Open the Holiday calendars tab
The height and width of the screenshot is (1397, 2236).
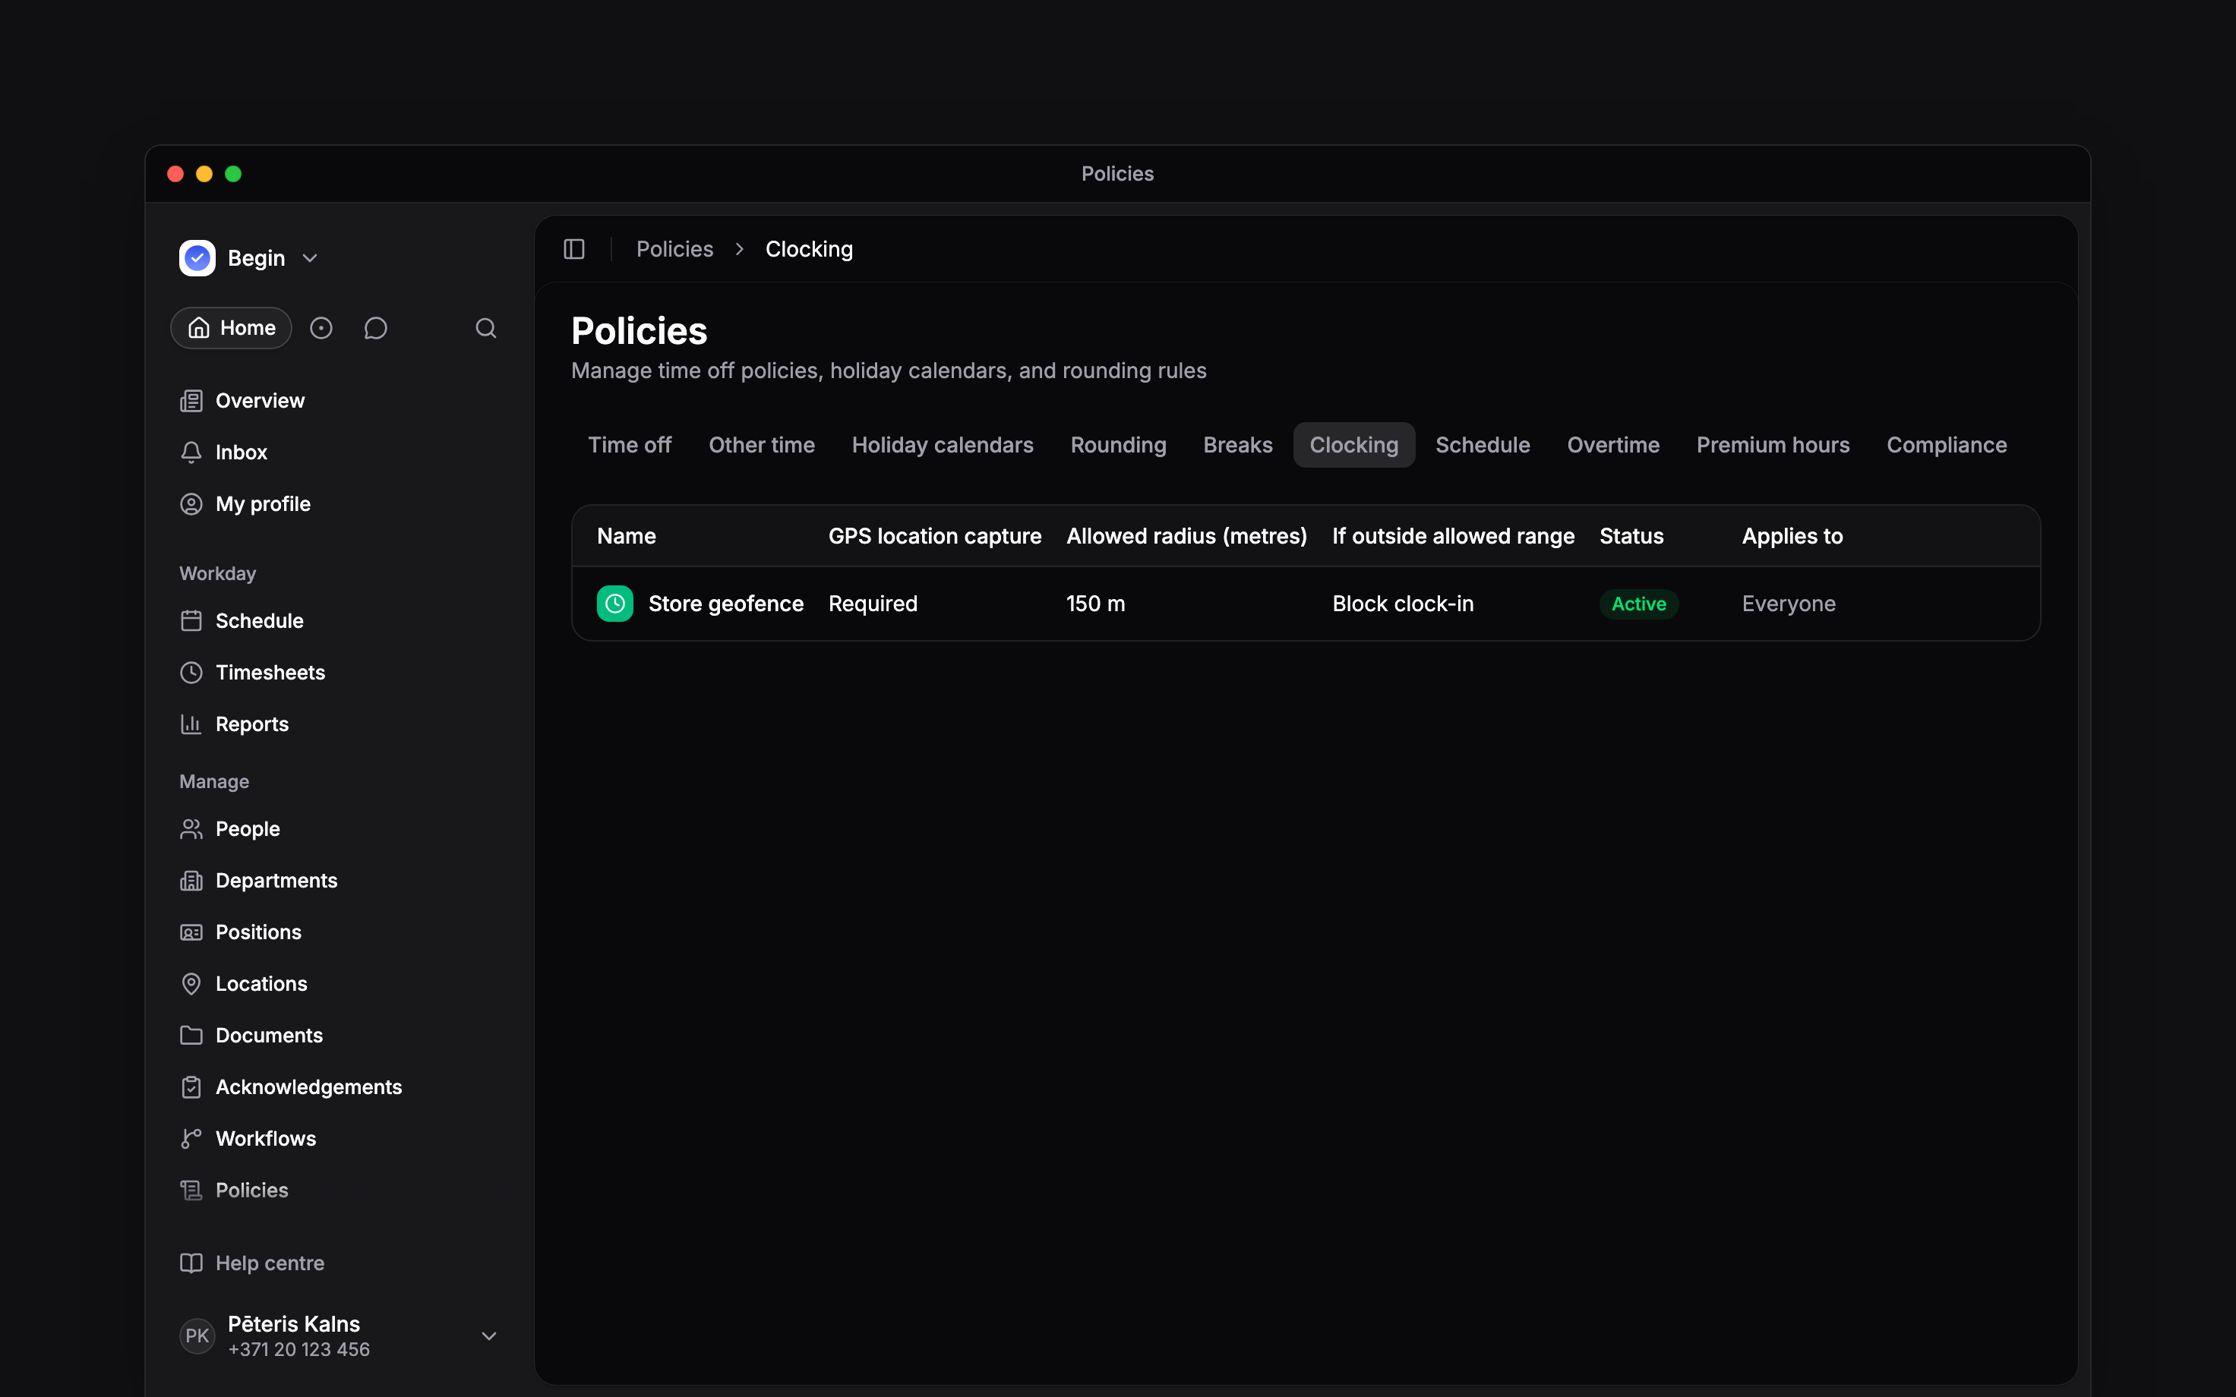coord(943,446)
